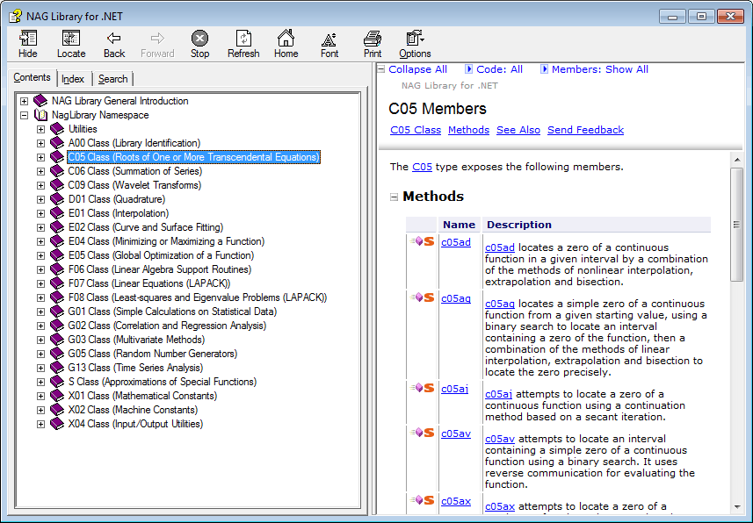Image resolution: width=753 pixels, height=523 pixels.
Task: Switch to the Search tab
Action: coord(112,79)
